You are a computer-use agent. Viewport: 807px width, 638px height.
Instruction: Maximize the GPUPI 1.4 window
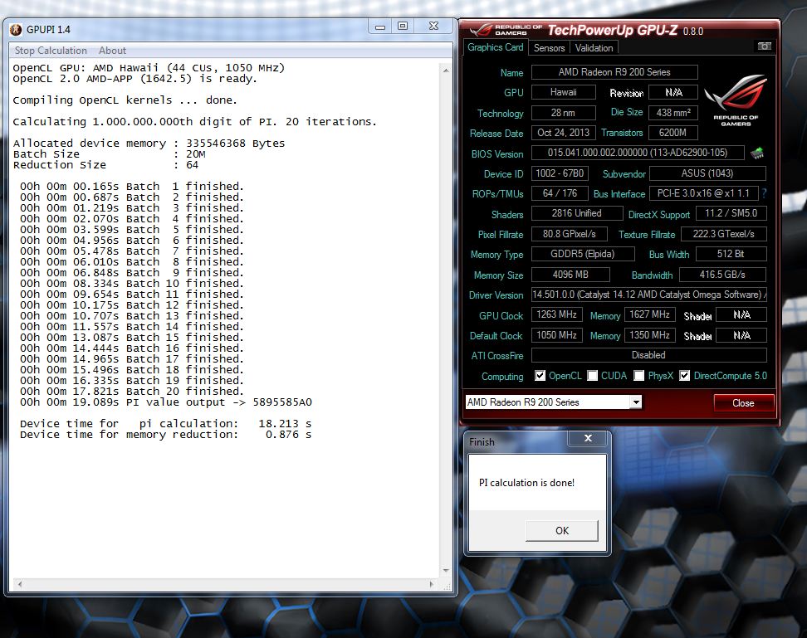click(x=403, y=27)
